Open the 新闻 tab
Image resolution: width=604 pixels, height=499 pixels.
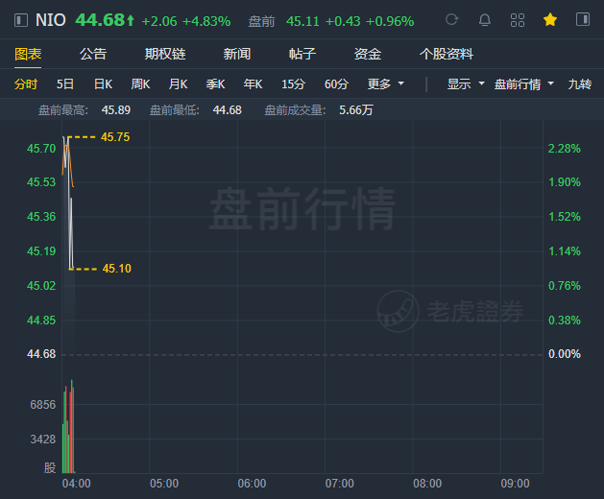237,54
